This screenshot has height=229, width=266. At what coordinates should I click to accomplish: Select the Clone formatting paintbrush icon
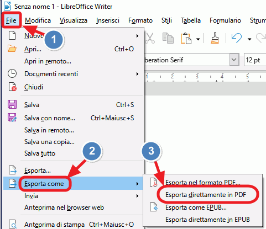pyautogui.click(x=215, y=38)
